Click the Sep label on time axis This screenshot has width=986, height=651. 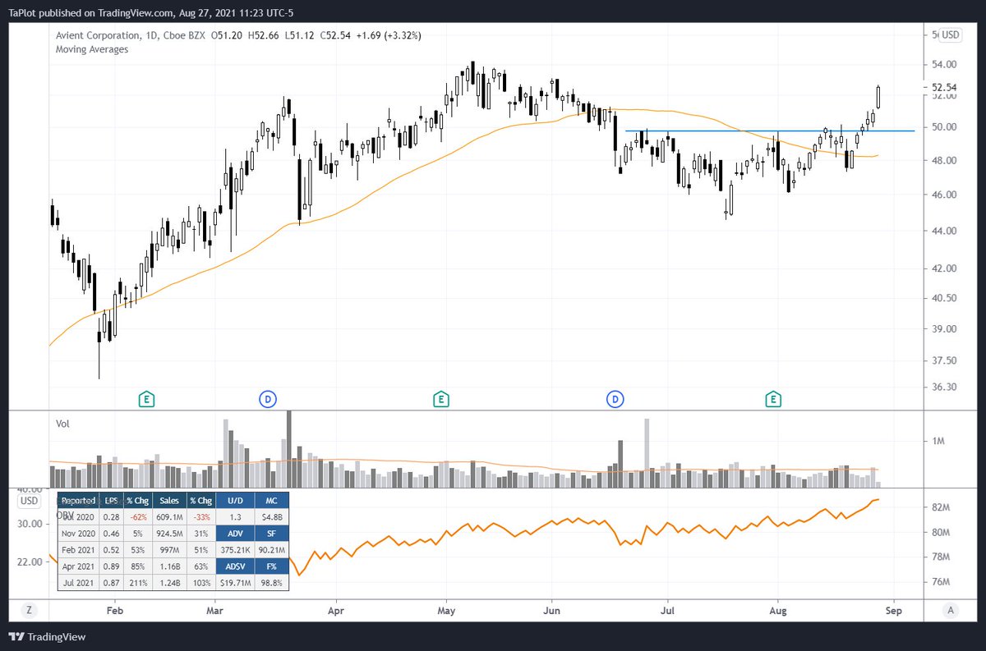tap(895, 611)
